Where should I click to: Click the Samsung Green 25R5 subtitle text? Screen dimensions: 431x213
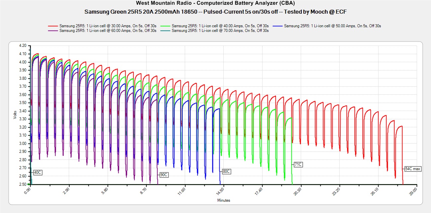click(x=215, y=12)
